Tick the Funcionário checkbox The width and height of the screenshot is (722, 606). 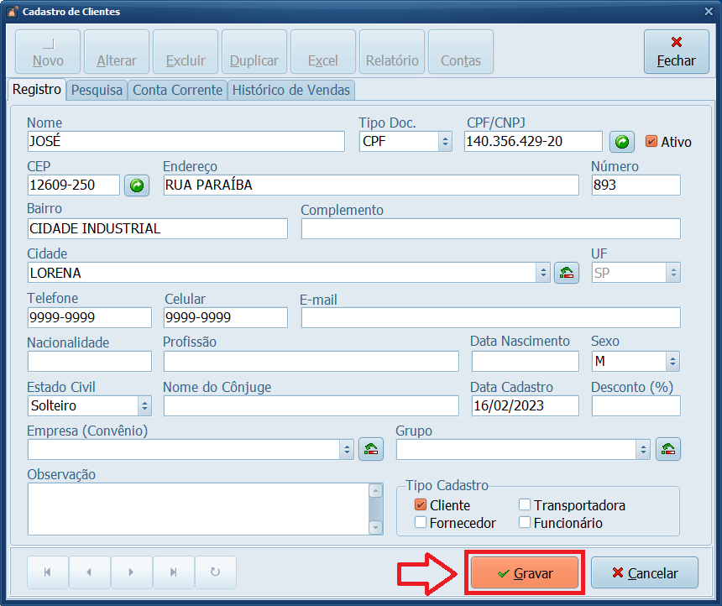click(x=525, y=523)
